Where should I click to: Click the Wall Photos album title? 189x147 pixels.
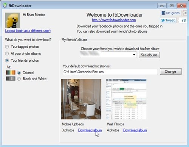click(x=116, y=124)
